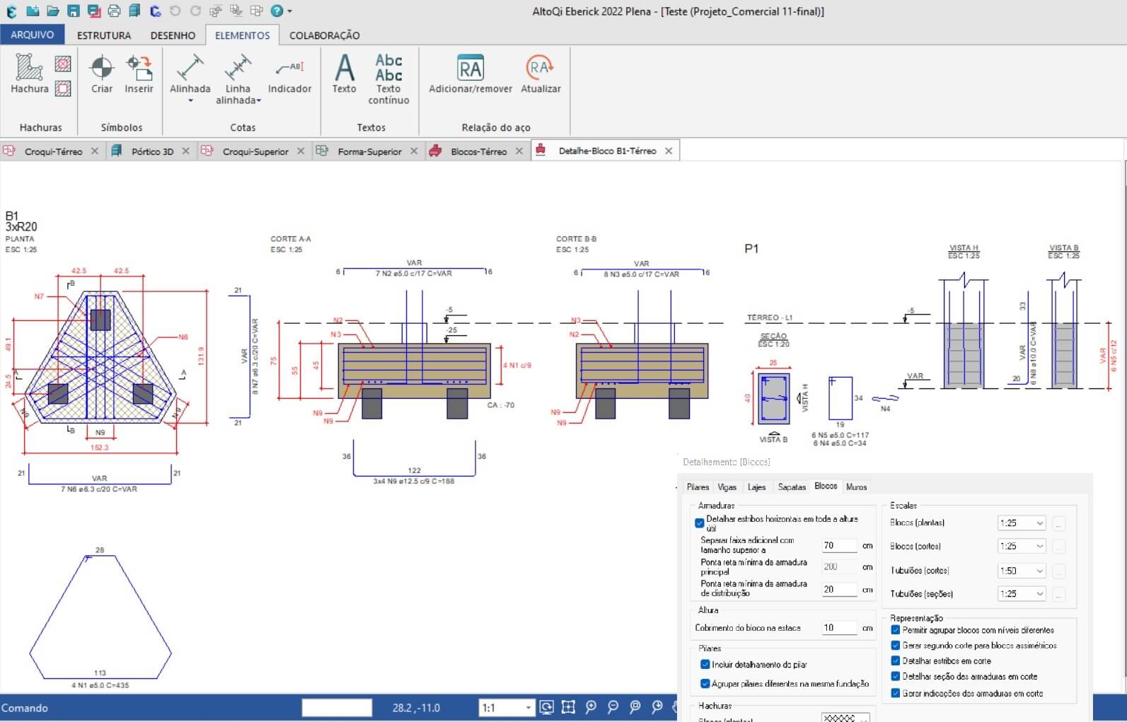
Task: Click the Comando input box in status bar
Action: (337, 707)
